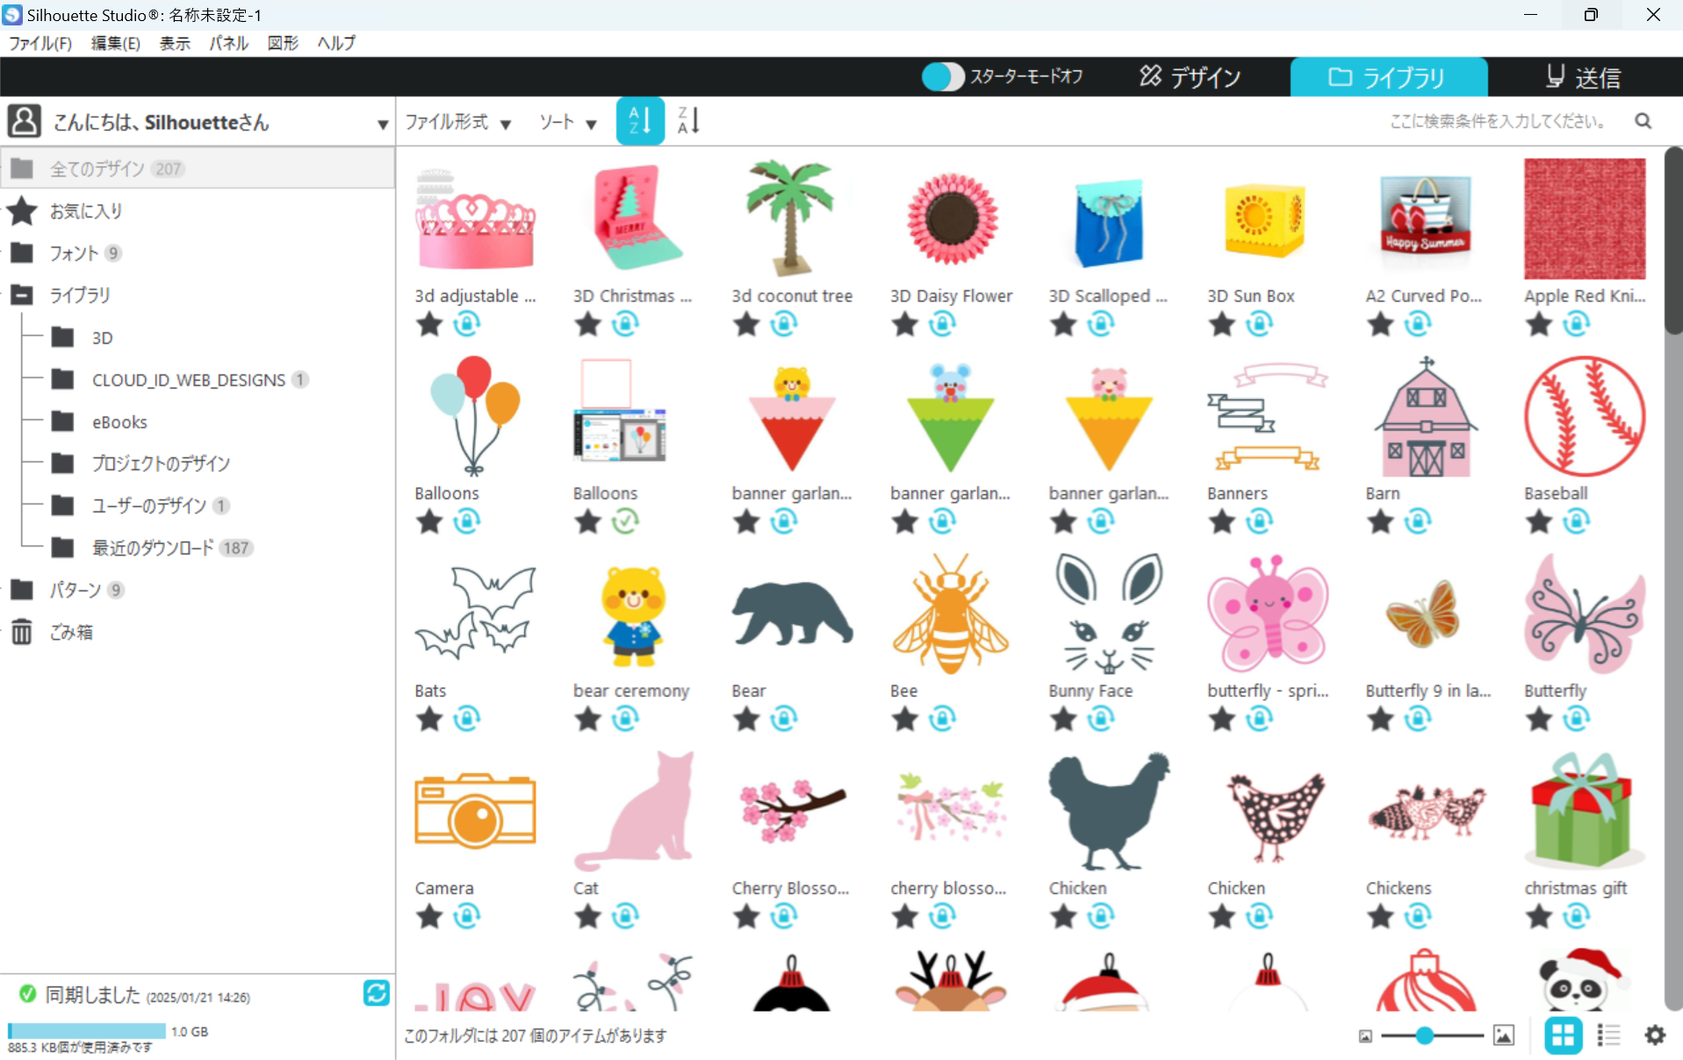Image resolution: width=1683 pixels, height=1060 pixels.
Task: Click the storage usage progress bar
Action: [x=86, y=1031]
